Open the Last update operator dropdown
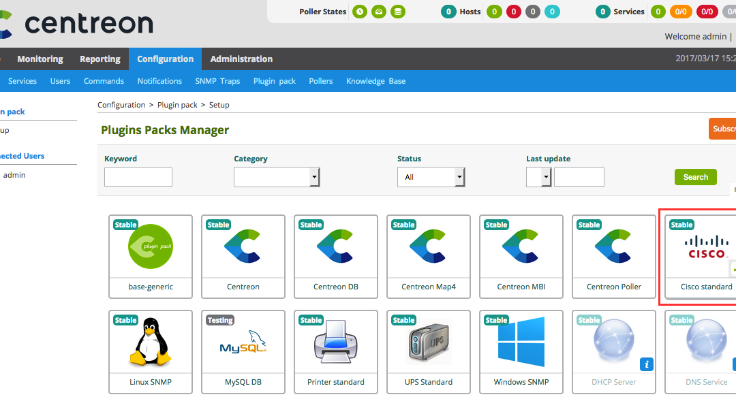736x399 pixels. click(538, 177)
